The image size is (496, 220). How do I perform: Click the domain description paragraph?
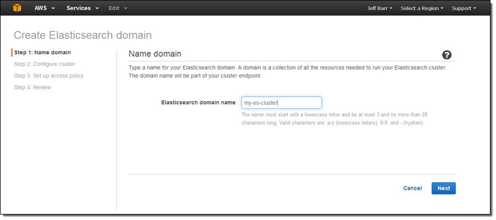287,71
